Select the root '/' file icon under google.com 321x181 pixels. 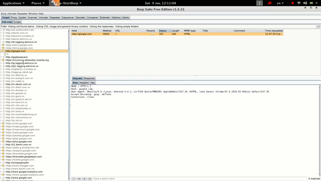pyautogui.click(x=5, y=54)
